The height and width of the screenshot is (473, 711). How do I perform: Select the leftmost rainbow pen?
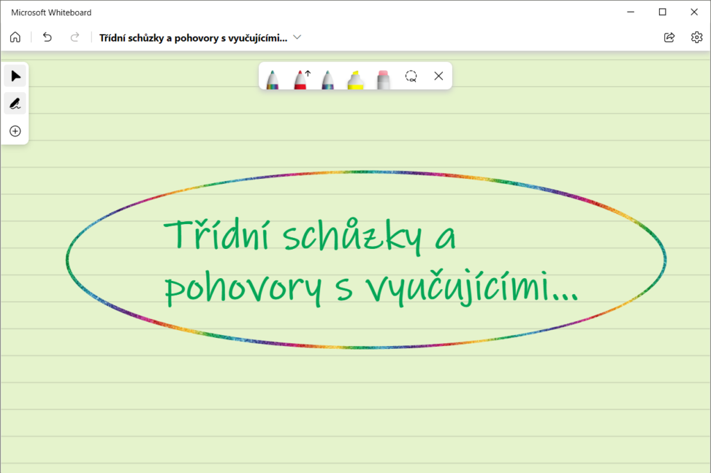[x=273, y=78]
